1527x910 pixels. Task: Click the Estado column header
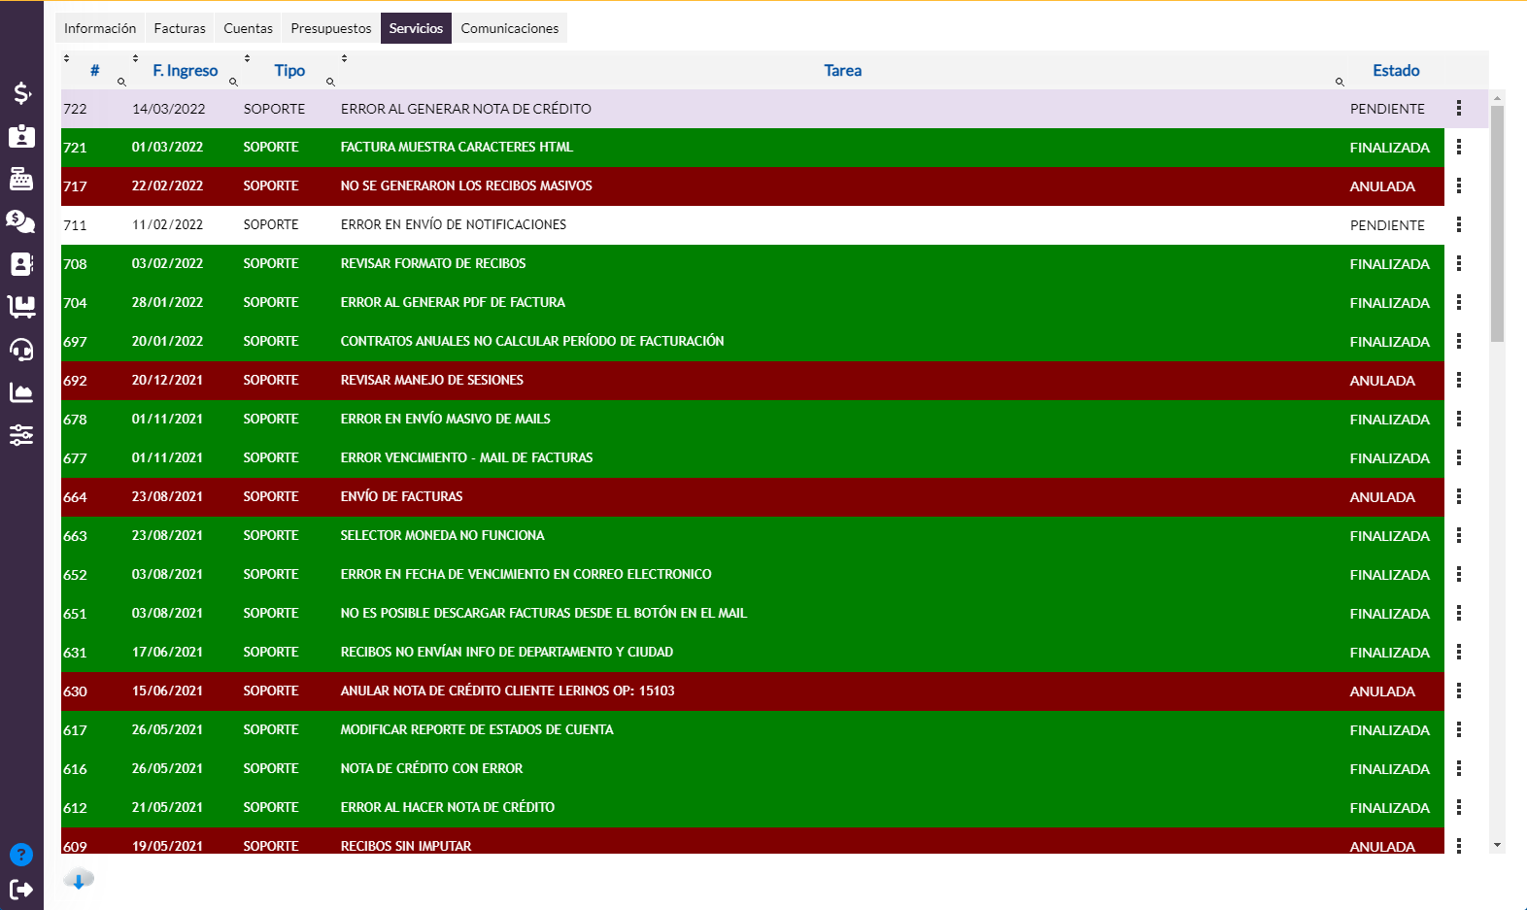coord(1395,70)
